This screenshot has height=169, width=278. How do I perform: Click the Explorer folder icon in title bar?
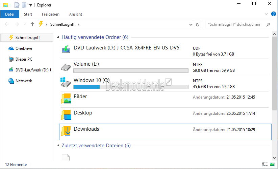tap(6, 5)
